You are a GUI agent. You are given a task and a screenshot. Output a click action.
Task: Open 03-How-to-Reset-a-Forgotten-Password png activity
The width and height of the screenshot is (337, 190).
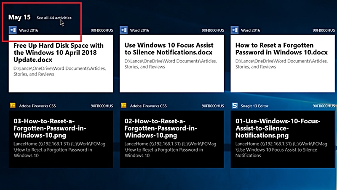pos(61,139)
